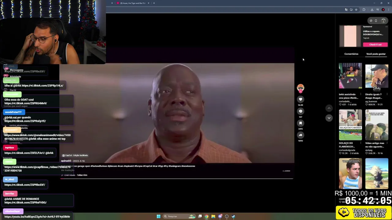The image size is (392, 220).
Task: Click the #fastandfurious hashtag in caption
Action: pos(99,166)
